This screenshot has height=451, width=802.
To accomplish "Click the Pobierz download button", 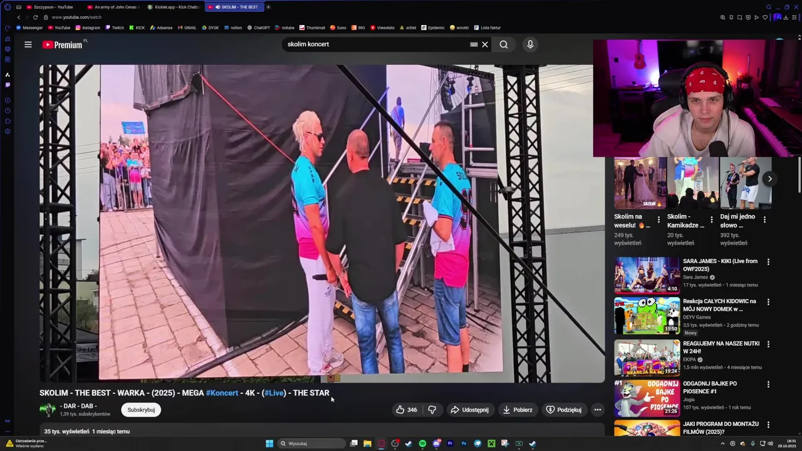I will coord(518,410).
